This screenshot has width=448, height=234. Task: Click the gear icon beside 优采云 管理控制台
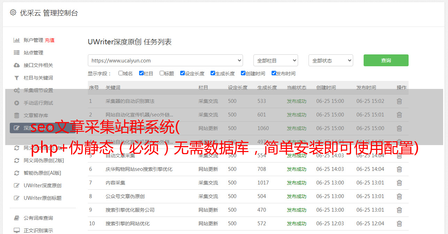tap(13, 13)
